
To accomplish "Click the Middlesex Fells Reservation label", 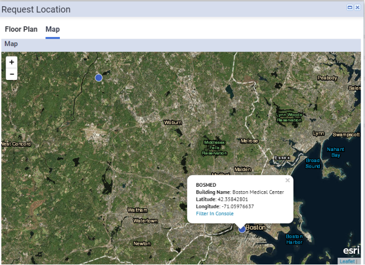I will 215,148.
